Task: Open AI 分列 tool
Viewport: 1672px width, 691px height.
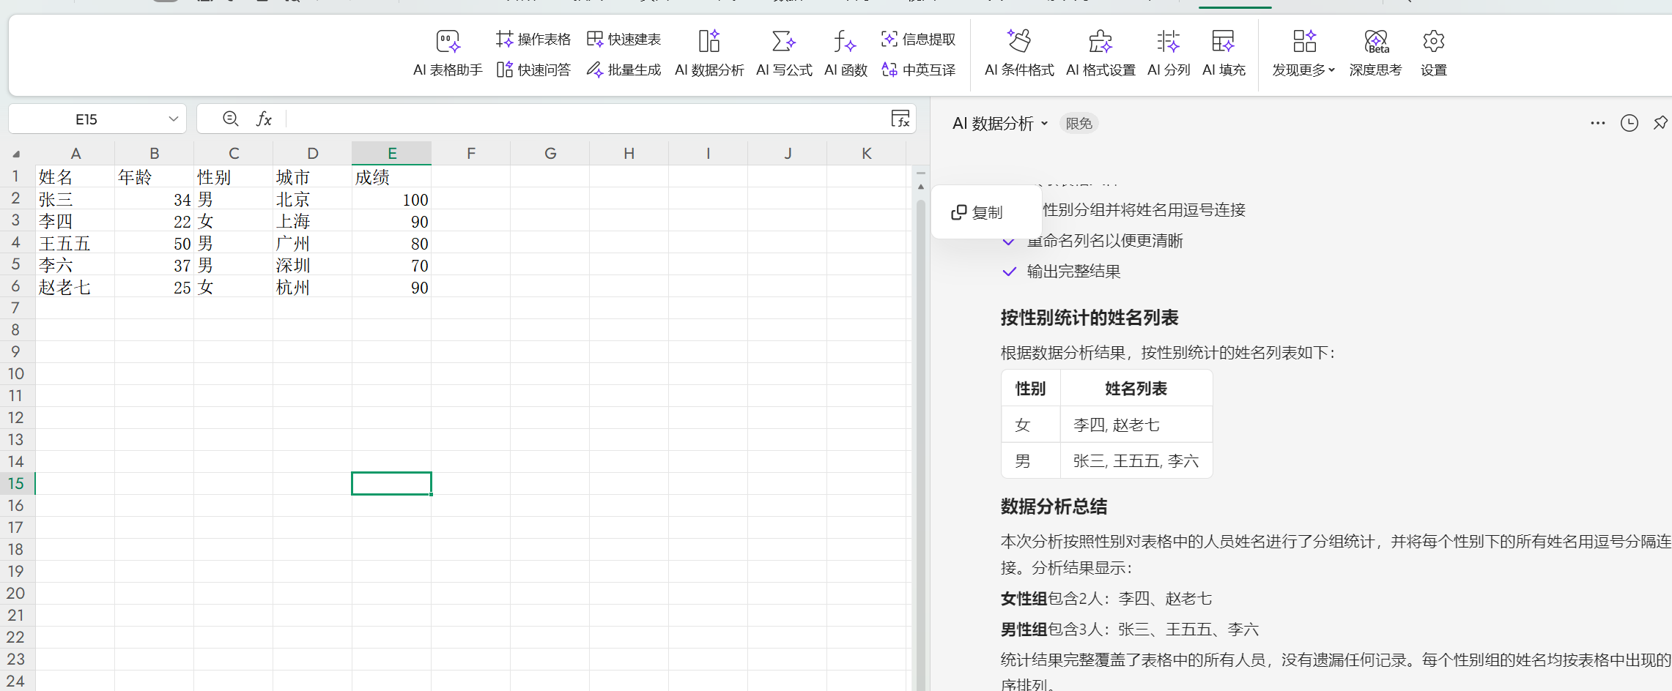Action: tap(1169, 53)
